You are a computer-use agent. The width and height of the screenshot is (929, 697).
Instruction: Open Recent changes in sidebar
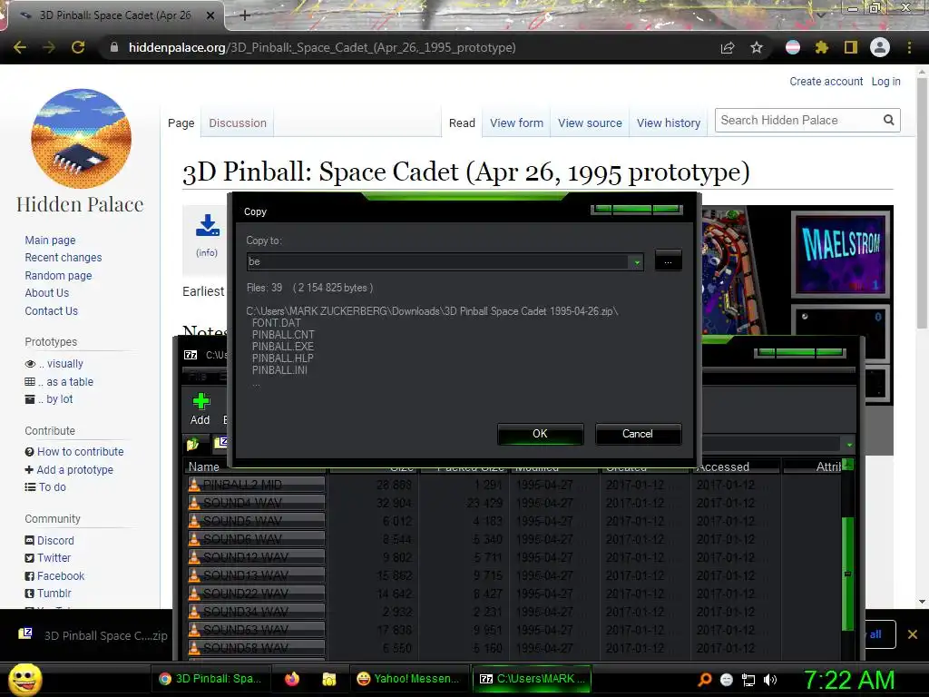[x=64, y=258]
